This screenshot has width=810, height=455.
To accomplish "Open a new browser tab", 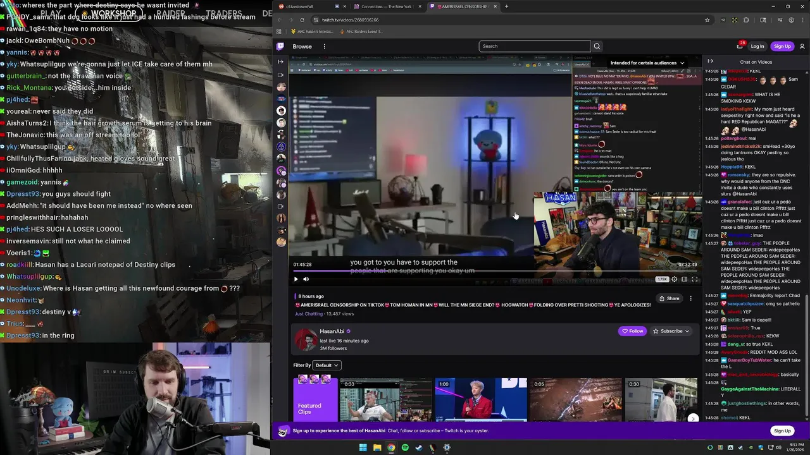I will point(506,6).
